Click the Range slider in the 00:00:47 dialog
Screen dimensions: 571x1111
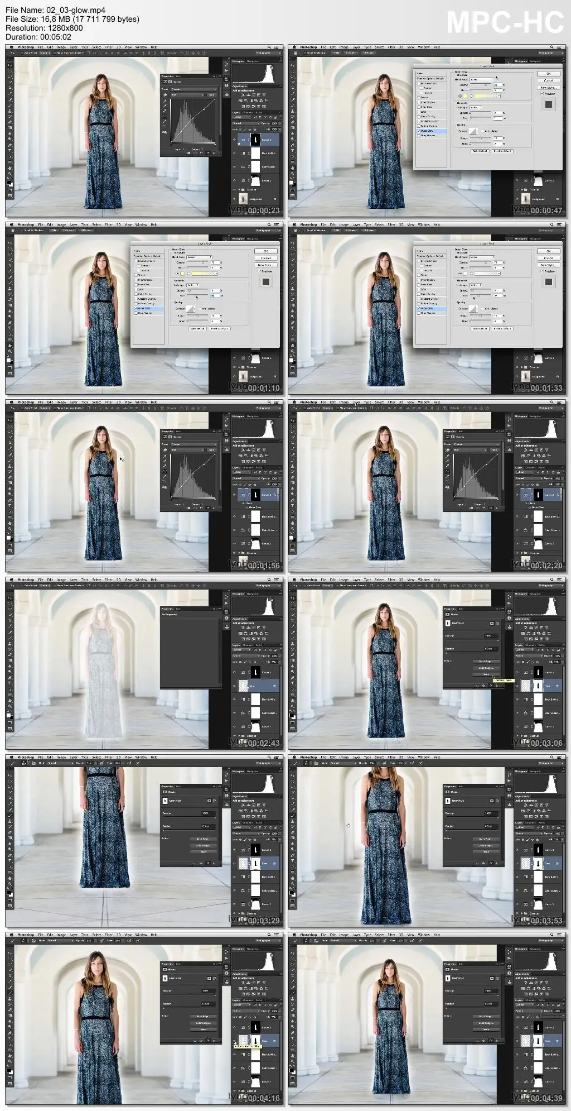[481, 138]
